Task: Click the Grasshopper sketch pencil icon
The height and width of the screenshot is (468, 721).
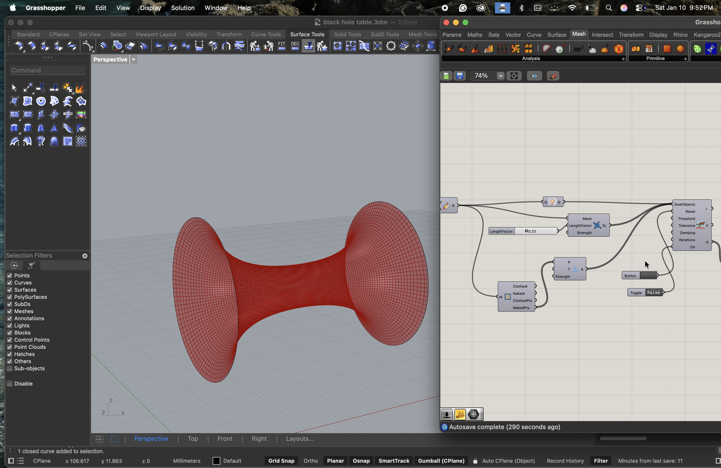Action: point(553,76)
